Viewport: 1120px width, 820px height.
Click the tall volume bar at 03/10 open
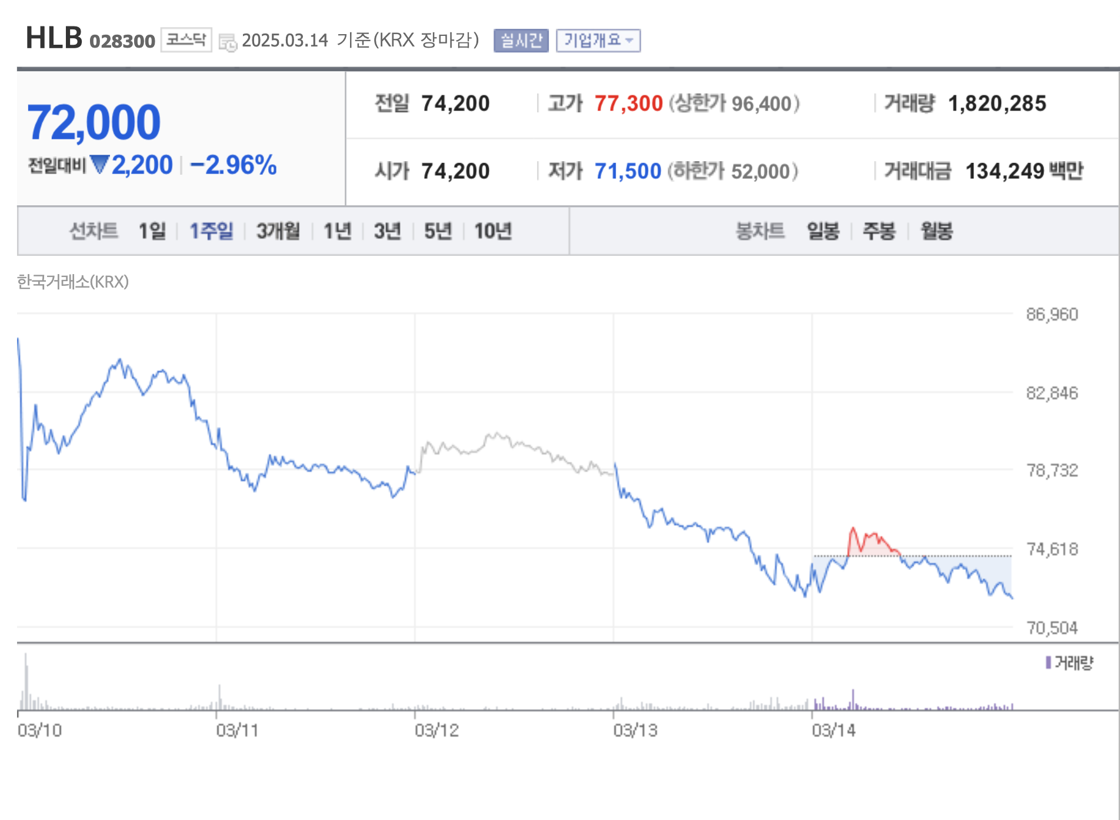coord(26,681)
